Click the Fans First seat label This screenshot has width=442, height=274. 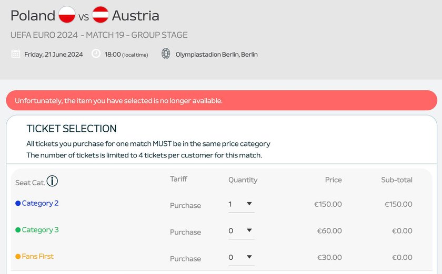click(x=38, y=256)
